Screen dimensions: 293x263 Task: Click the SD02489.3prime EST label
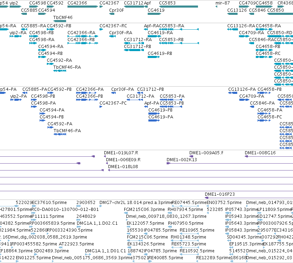(51, 251)
